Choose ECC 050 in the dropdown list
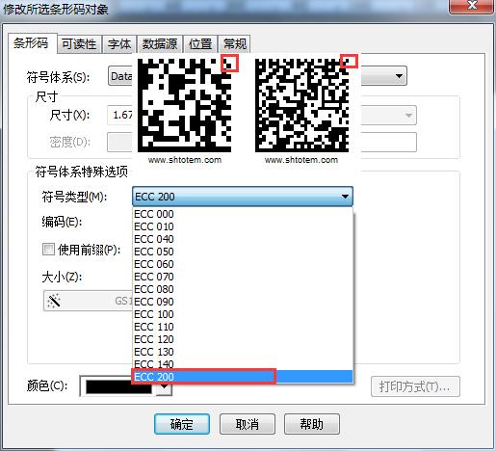This screenshot has height=451, width=496. (243, 252)
